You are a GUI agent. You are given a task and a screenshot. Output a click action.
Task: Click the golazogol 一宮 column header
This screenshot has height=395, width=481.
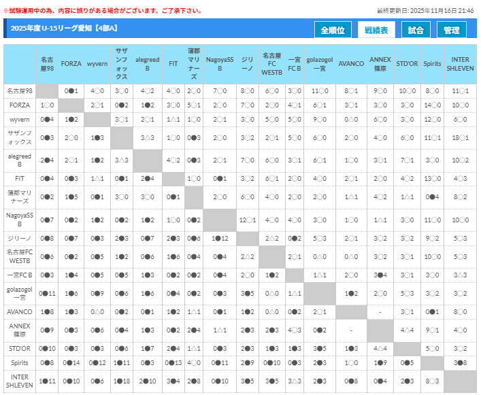tap(319, 64)
